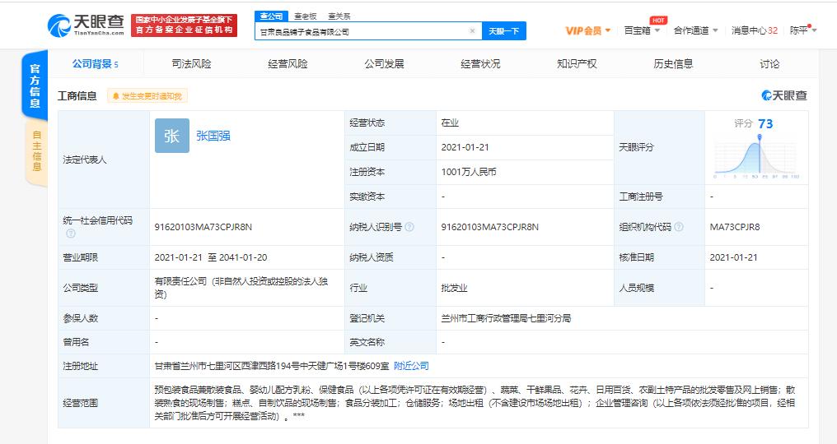Open the 合作通道 dropdown menu
The height and width of the screenshot is (444, 837).
pyautogui.click(x=695, y=30)
